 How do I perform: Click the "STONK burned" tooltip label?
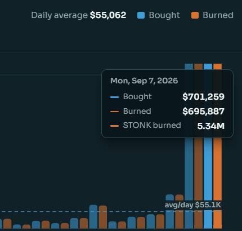click(x=152, y=125)
